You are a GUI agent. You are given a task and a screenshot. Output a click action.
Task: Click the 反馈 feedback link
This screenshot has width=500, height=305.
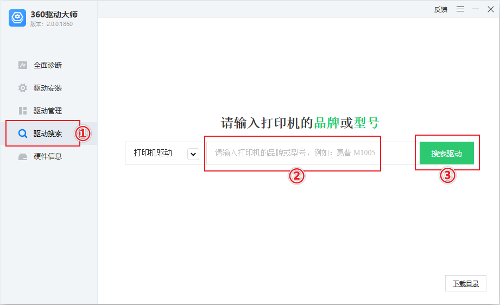coord(441,10)
